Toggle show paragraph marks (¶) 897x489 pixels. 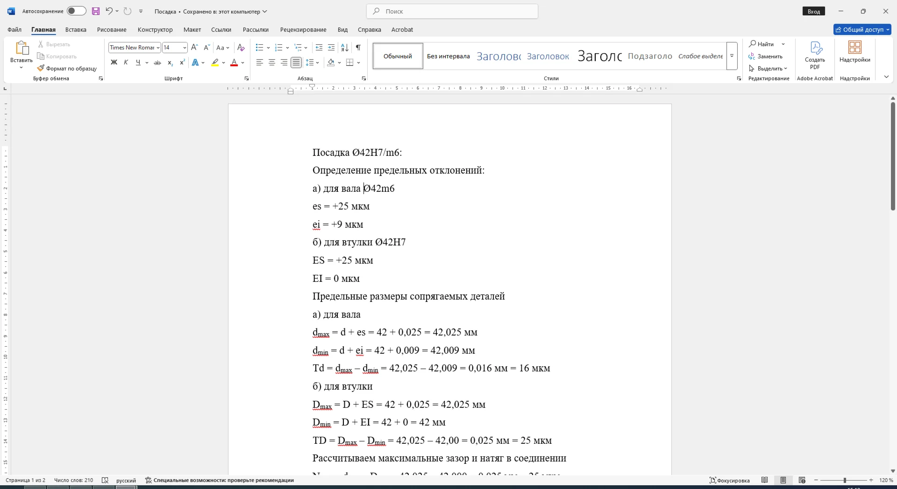click(358, 48)
